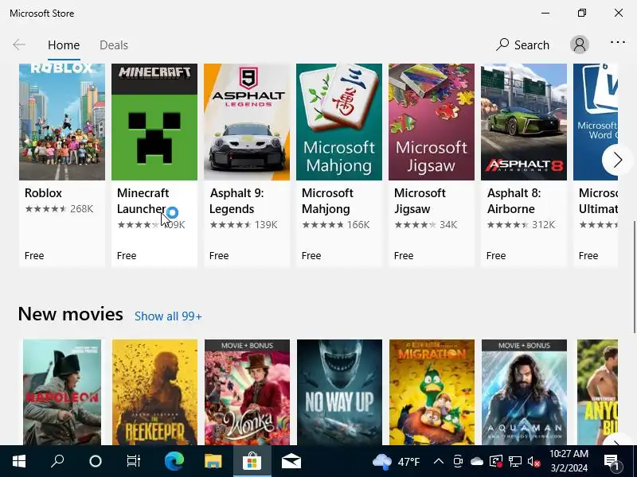Open the 47°F weather widget

(x=396, y=462)
